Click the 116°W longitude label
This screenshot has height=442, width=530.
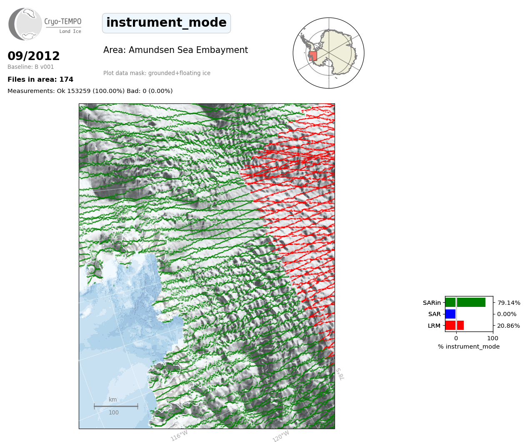pos(179,436)
